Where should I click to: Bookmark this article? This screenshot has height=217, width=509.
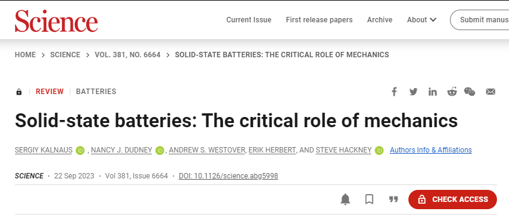[x=369, y=199]
